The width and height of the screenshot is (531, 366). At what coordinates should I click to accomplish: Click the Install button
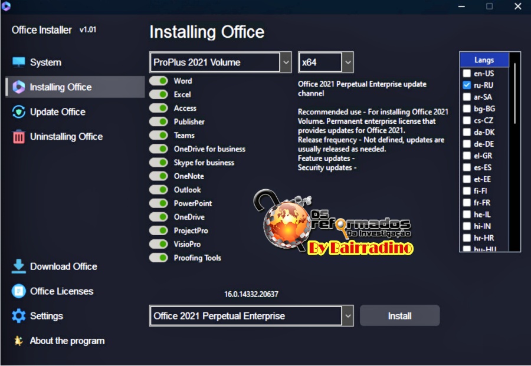click(x=400, y=315)
